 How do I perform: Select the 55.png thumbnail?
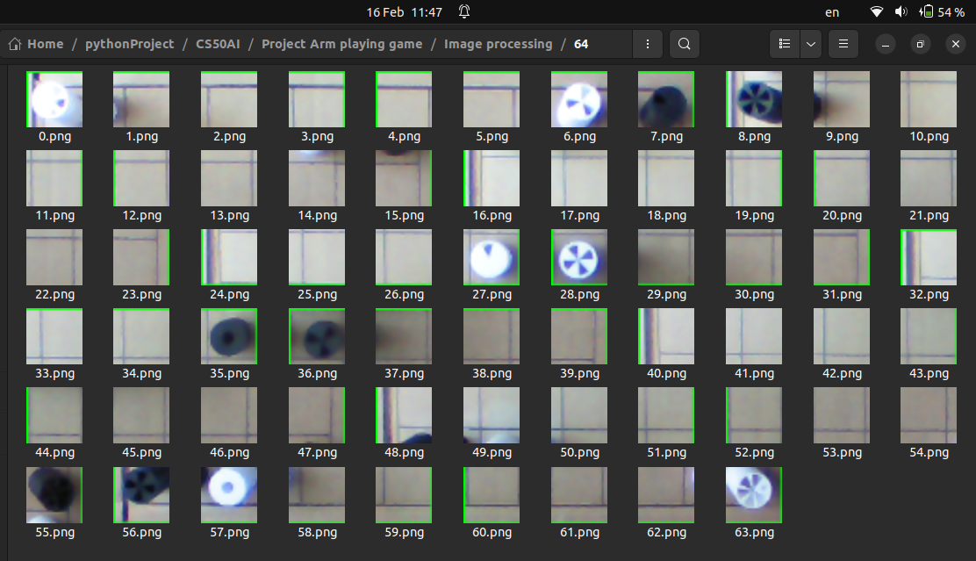pos(54,495)
